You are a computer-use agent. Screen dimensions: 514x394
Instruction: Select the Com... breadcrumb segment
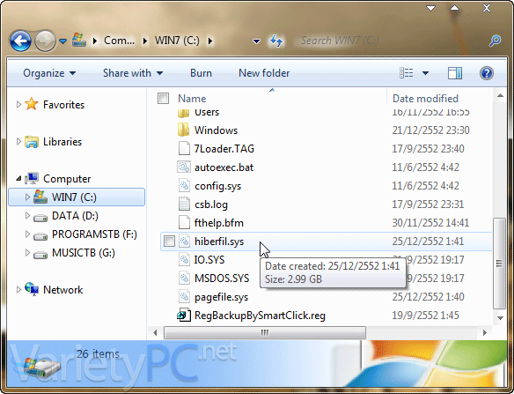coord(119,41)
